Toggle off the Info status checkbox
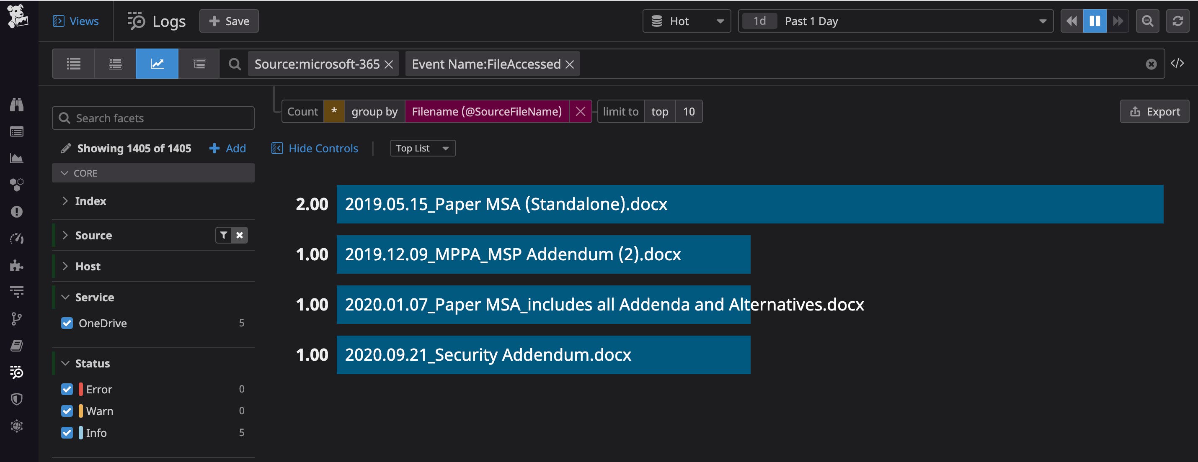Image resolution: width=1198 pixels, height=462 pixels. (x=67, y=433)
